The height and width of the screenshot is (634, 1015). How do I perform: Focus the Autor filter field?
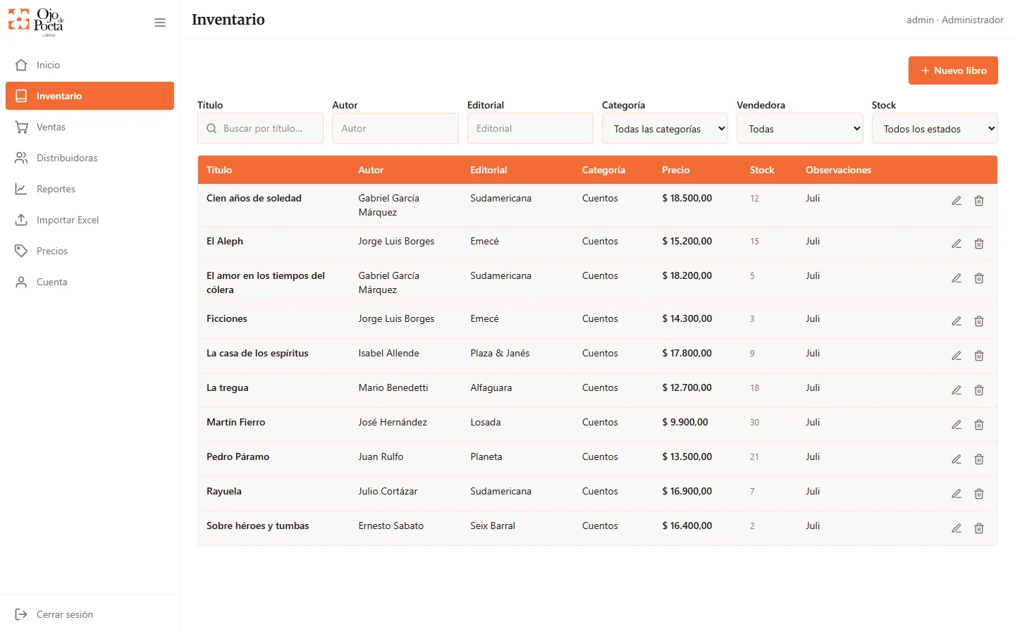click(x=395, y=128)
